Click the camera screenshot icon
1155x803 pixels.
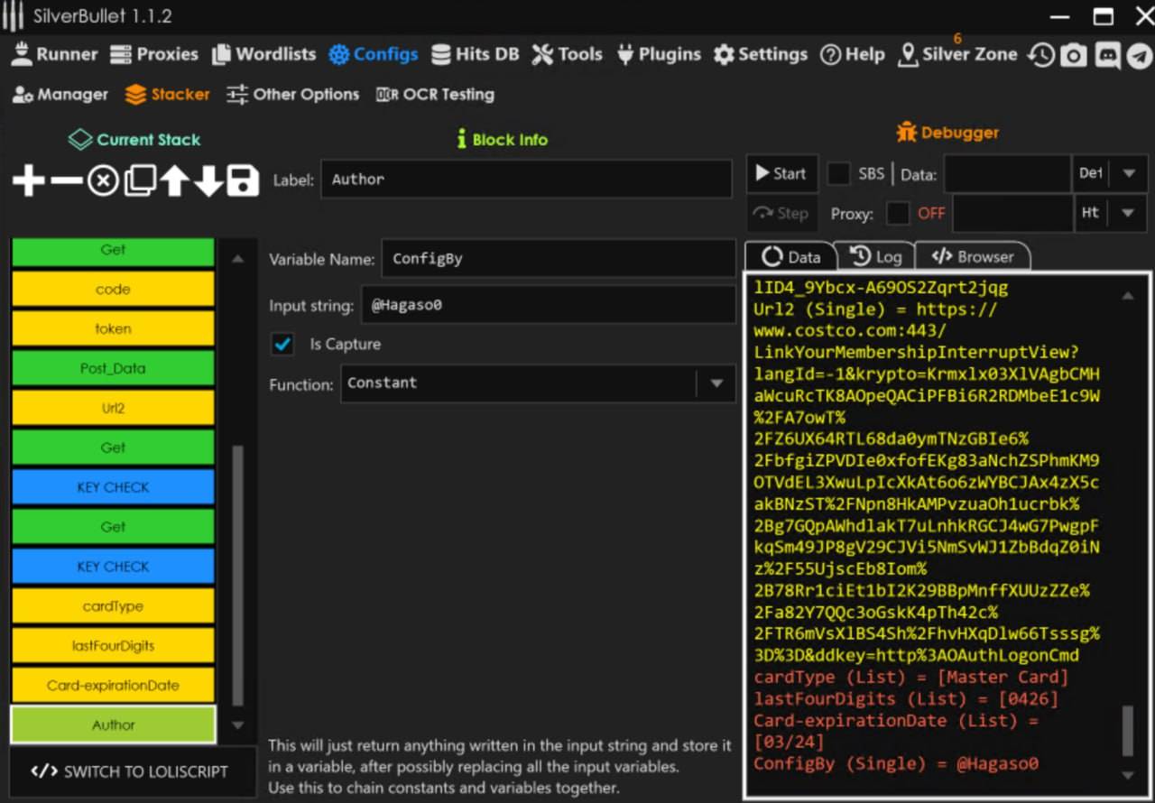pyautogui.click(x=1073, y=55)
